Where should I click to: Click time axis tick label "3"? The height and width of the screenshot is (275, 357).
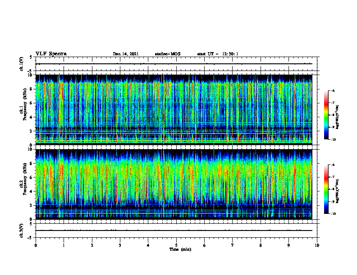pyautogui.click(x=120, y=245)
